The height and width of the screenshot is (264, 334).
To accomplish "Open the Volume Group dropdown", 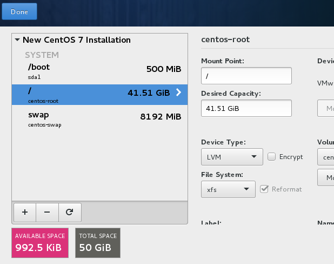I will tap(326, 157).
